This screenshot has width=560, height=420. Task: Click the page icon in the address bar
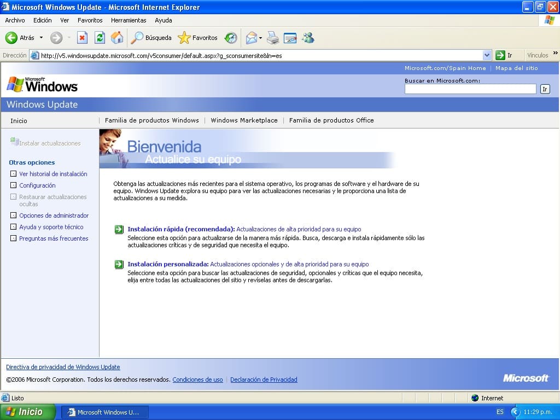[x=34, y=55]
